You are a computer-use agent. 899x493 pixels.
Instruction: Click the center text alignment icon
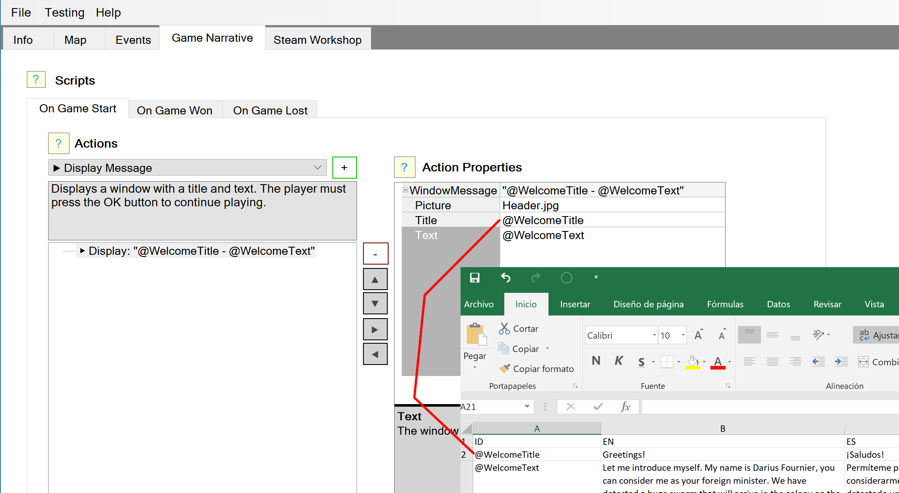click(772, 362)
